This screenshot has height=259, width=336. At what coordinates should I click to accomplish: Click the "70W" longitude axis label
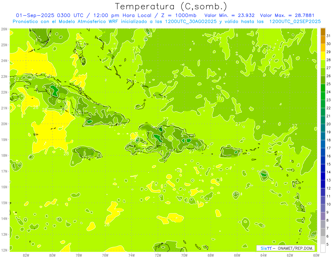[184, 255]
